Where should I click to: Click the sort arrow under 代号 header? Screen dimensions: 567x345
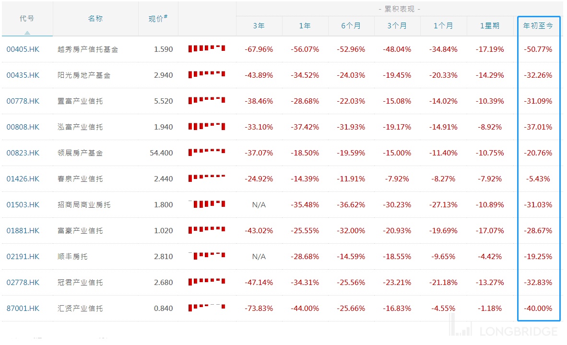pyautogui.click(x=27, y=33)
